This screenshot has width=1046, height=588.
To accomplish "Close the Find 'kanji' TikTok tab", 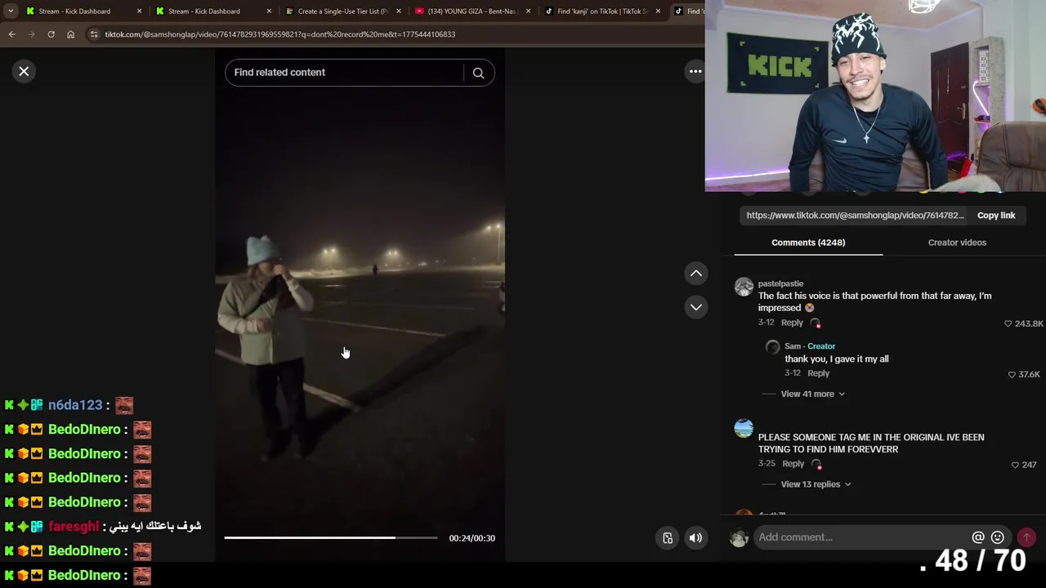I will 658,11.
